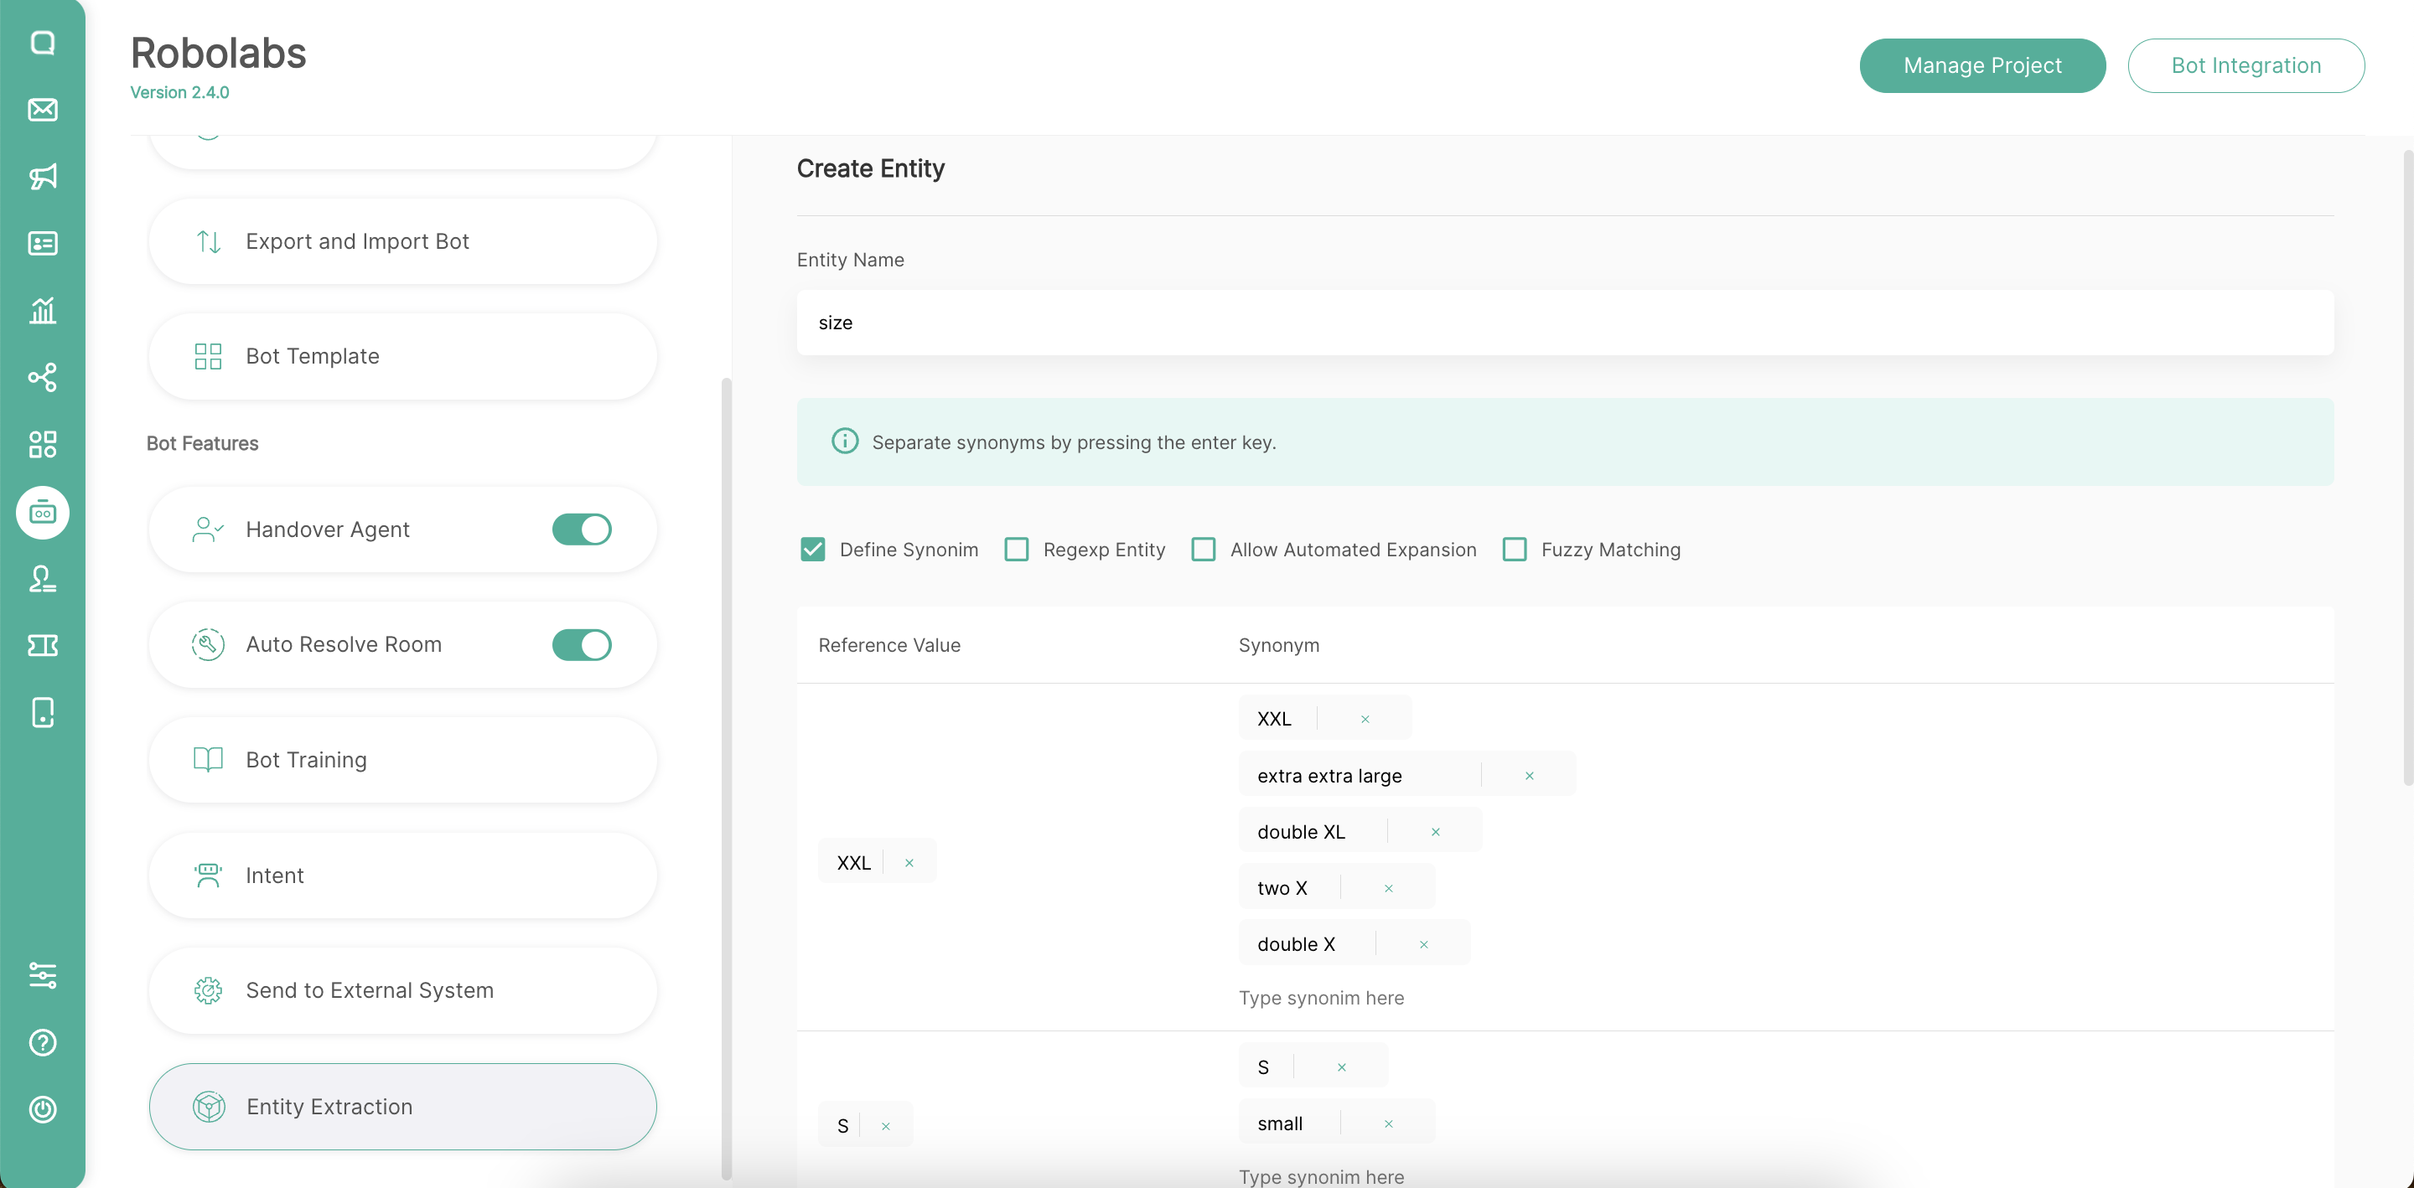Viewport: 2414px width, 1188px height.
Task: Select Export and Import Bot menu item
Action: click(402, 242)
